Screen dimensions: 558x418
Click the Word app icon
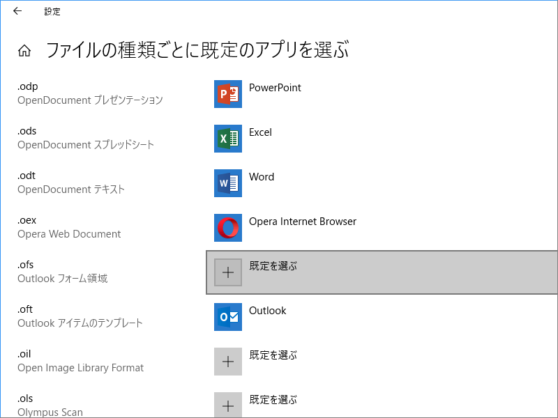point(228,183)
